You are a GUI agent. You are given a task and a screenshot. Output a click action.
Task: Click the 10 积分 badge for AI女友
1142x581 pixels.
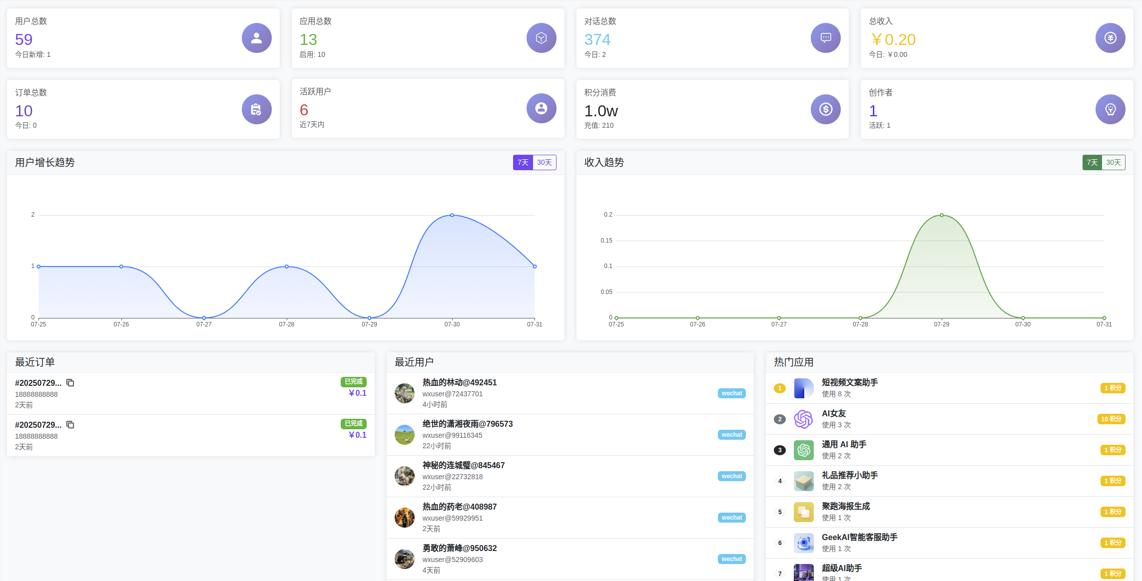[1111, 419]
